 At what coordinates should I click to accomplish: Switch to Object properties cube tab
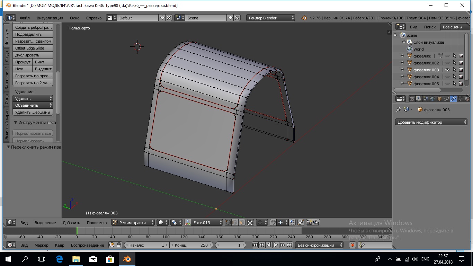(439, 99)
